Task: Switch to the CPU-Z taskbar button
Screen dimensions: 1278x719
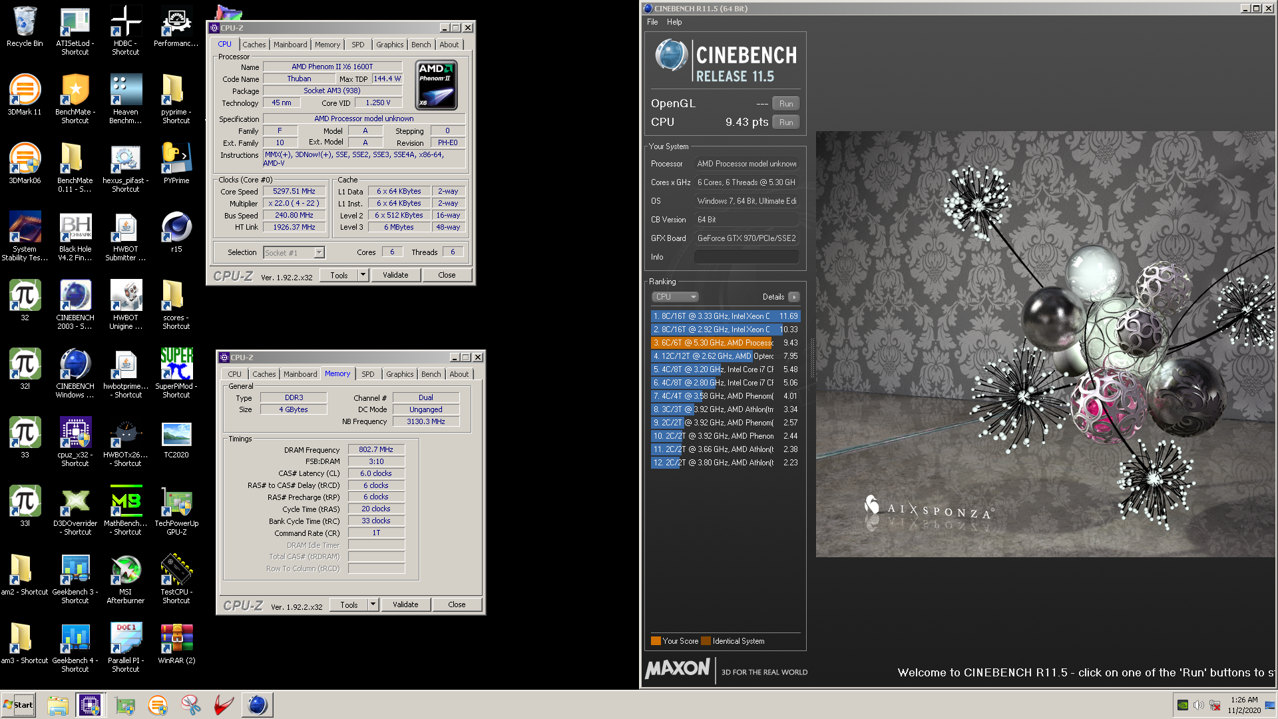Action: (x=90, y=705)
